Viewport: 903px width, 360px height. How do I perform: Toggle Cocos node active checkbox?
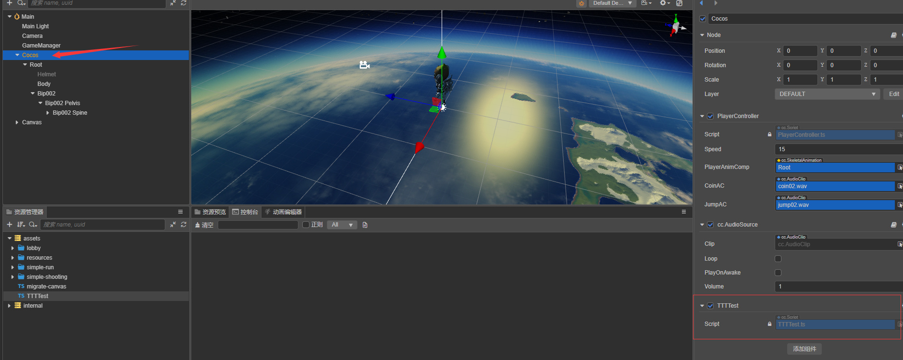(x=703, y=19)
